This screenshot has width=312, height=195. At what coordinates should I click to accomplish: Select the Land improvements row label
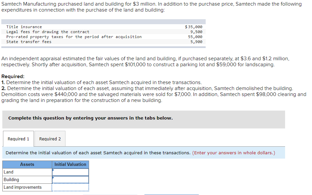click(22, 187)
